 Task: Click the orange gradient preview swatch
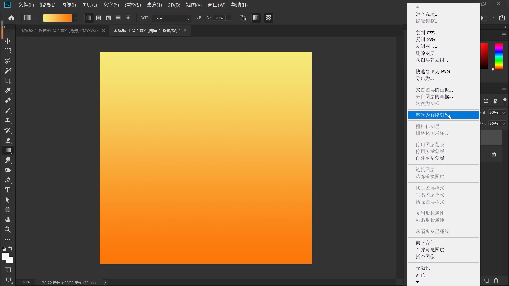[58, 18]
